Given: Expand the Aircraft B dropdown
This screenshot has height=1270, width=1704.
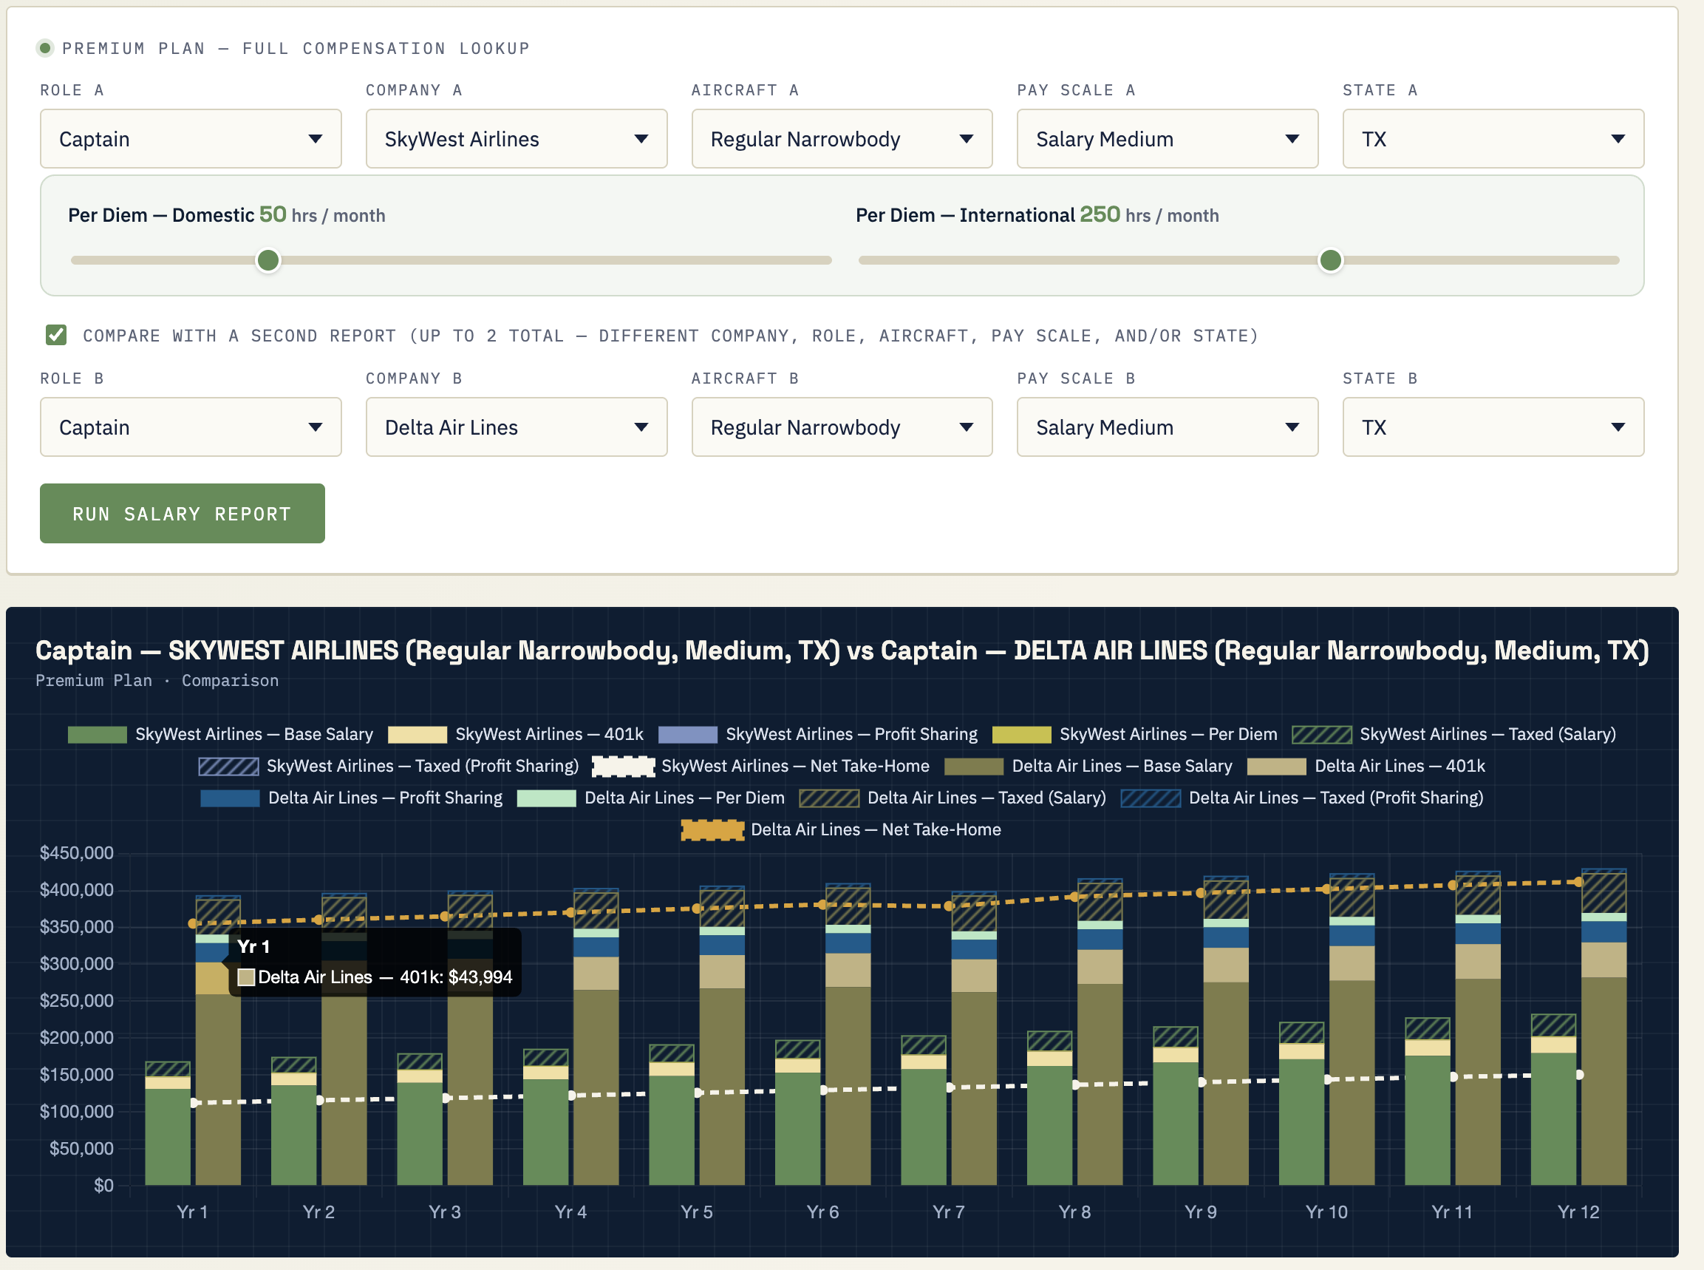Looking at the screenshot, I should pyautogui.click(x=842, y=427).
